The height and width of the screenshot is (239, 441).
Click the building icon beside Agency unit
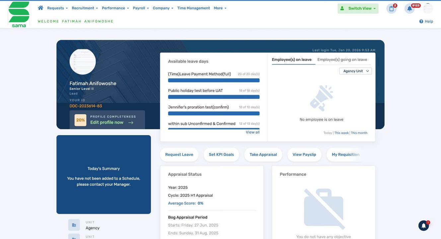click(74, 225)
